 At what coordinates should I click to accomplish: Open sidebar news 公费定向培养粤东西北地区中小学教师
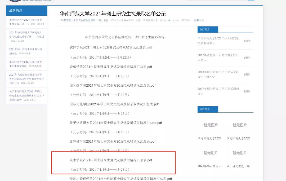tap(26, 79)
